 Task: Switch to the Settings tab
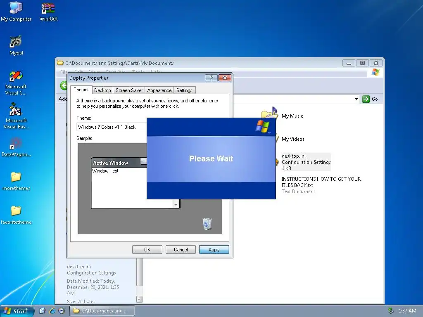click(x=184, y=90)
